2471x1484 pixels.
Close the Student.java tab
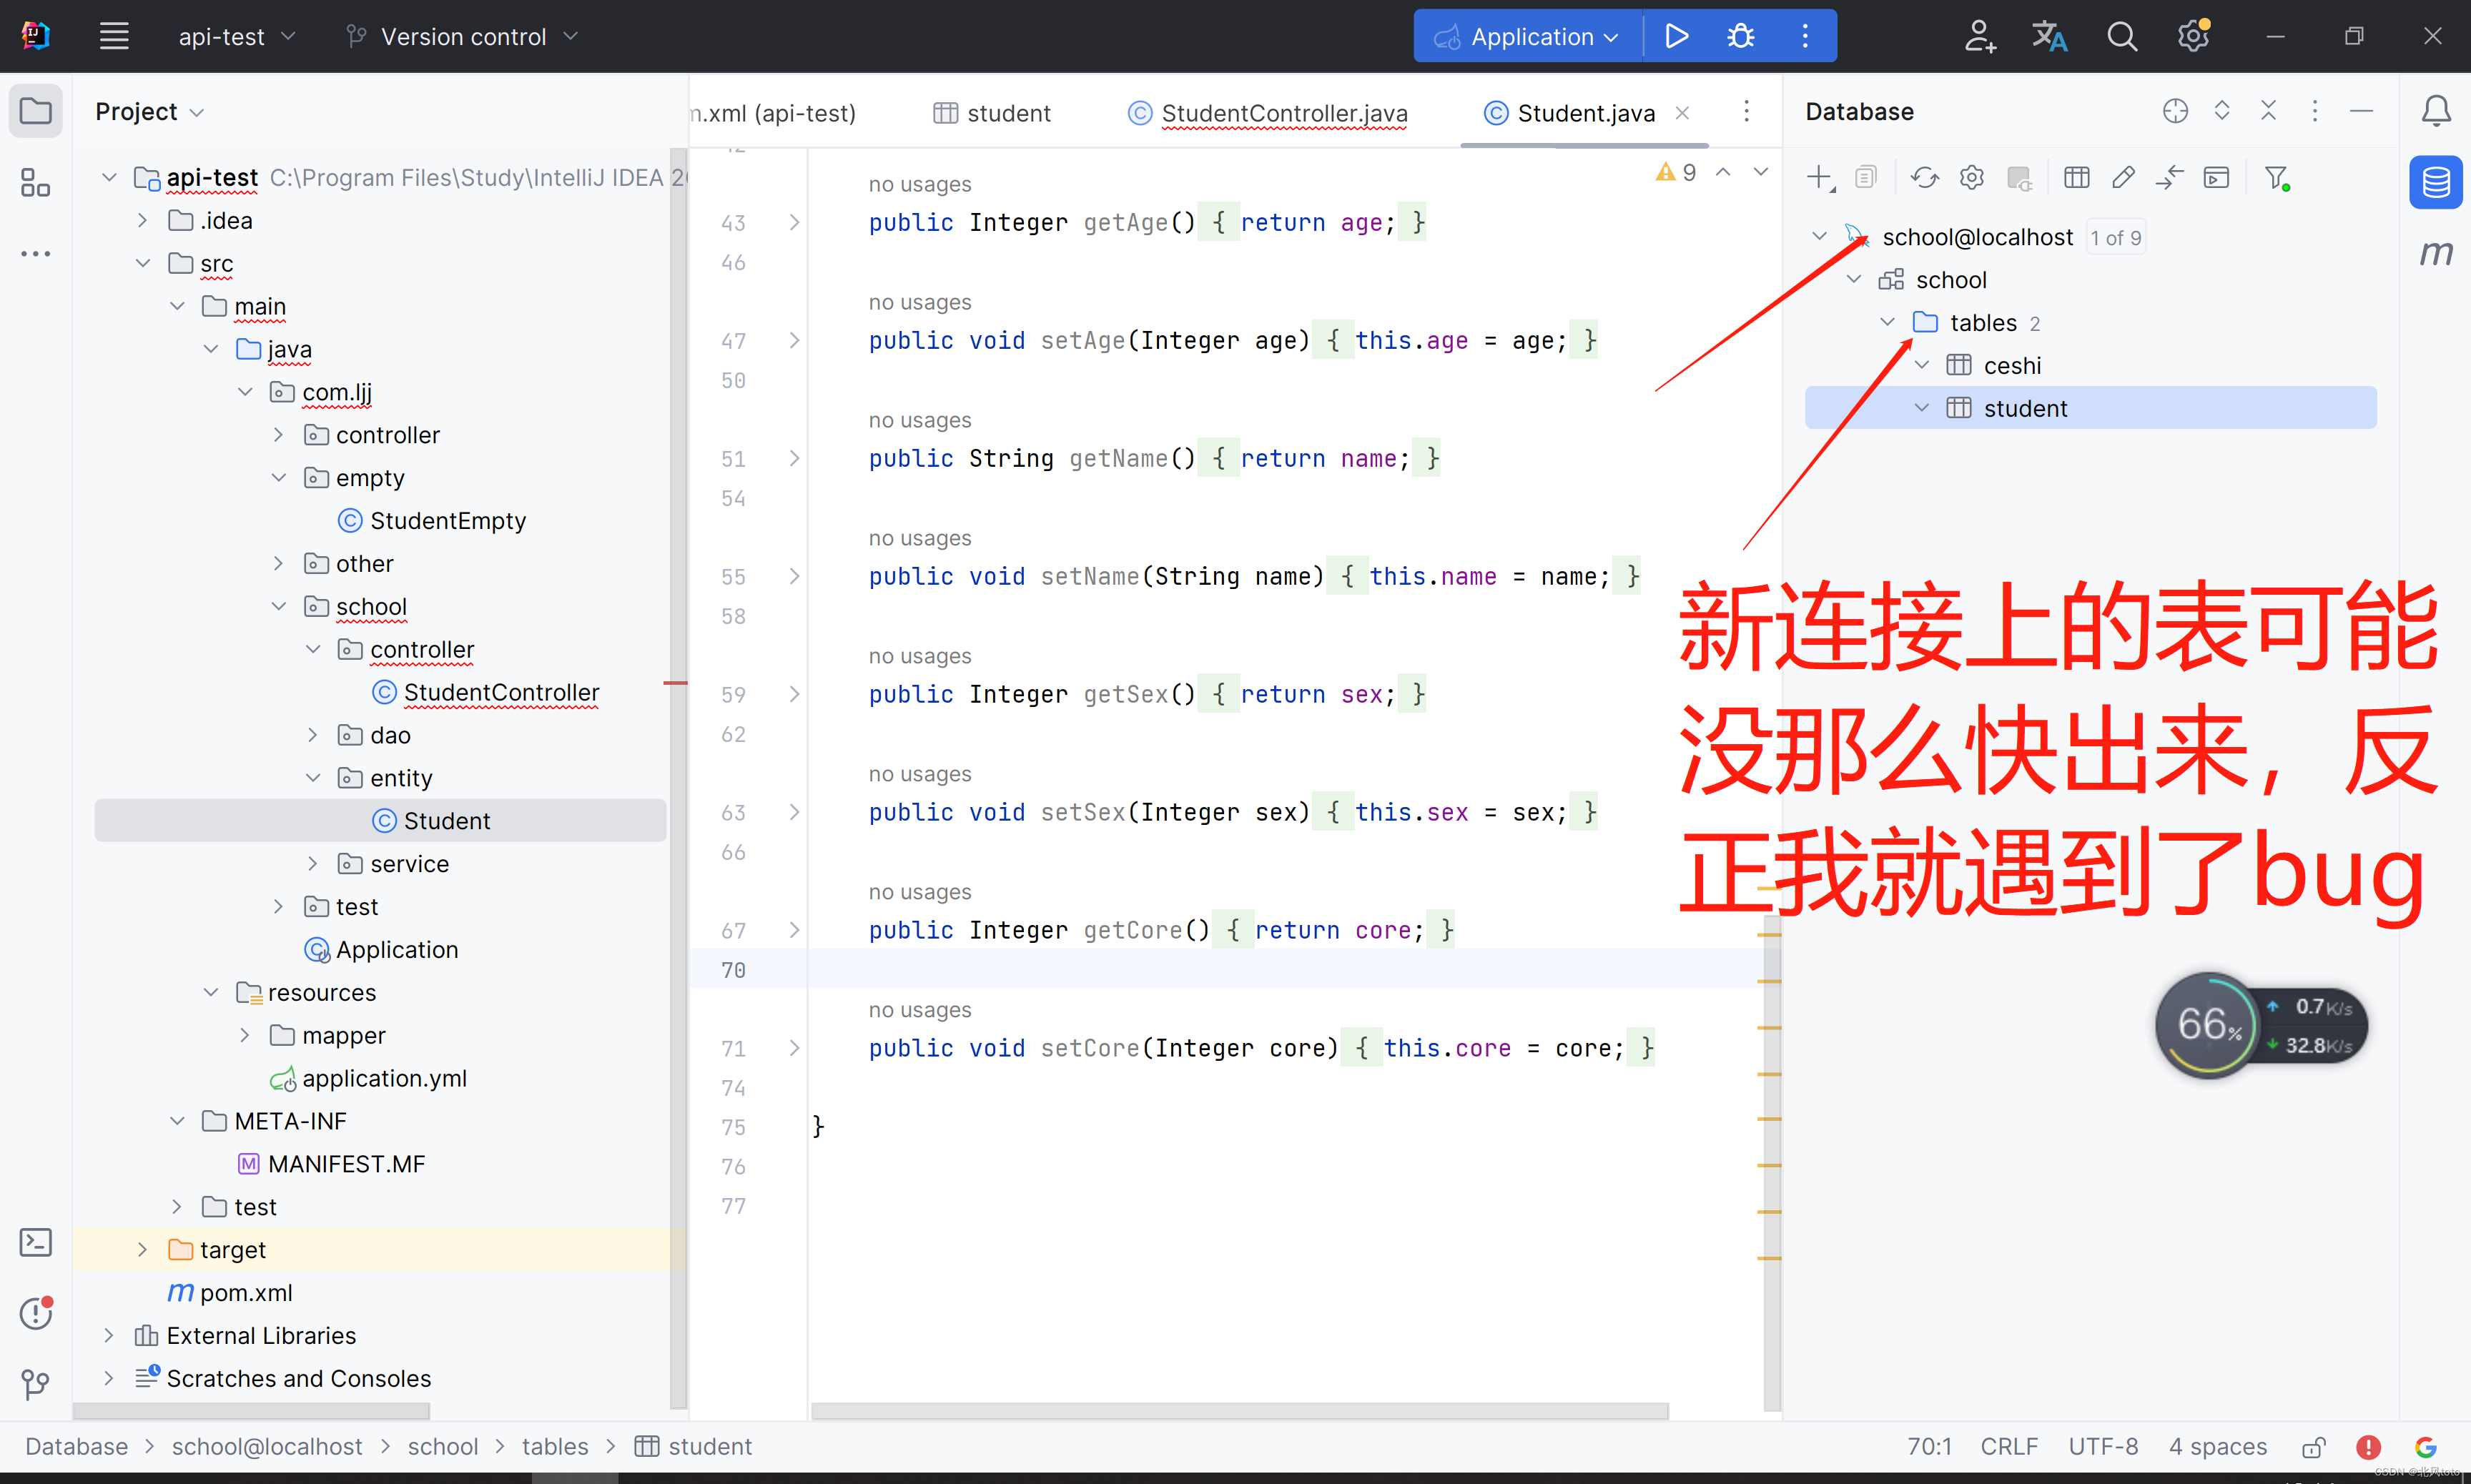1683,113
